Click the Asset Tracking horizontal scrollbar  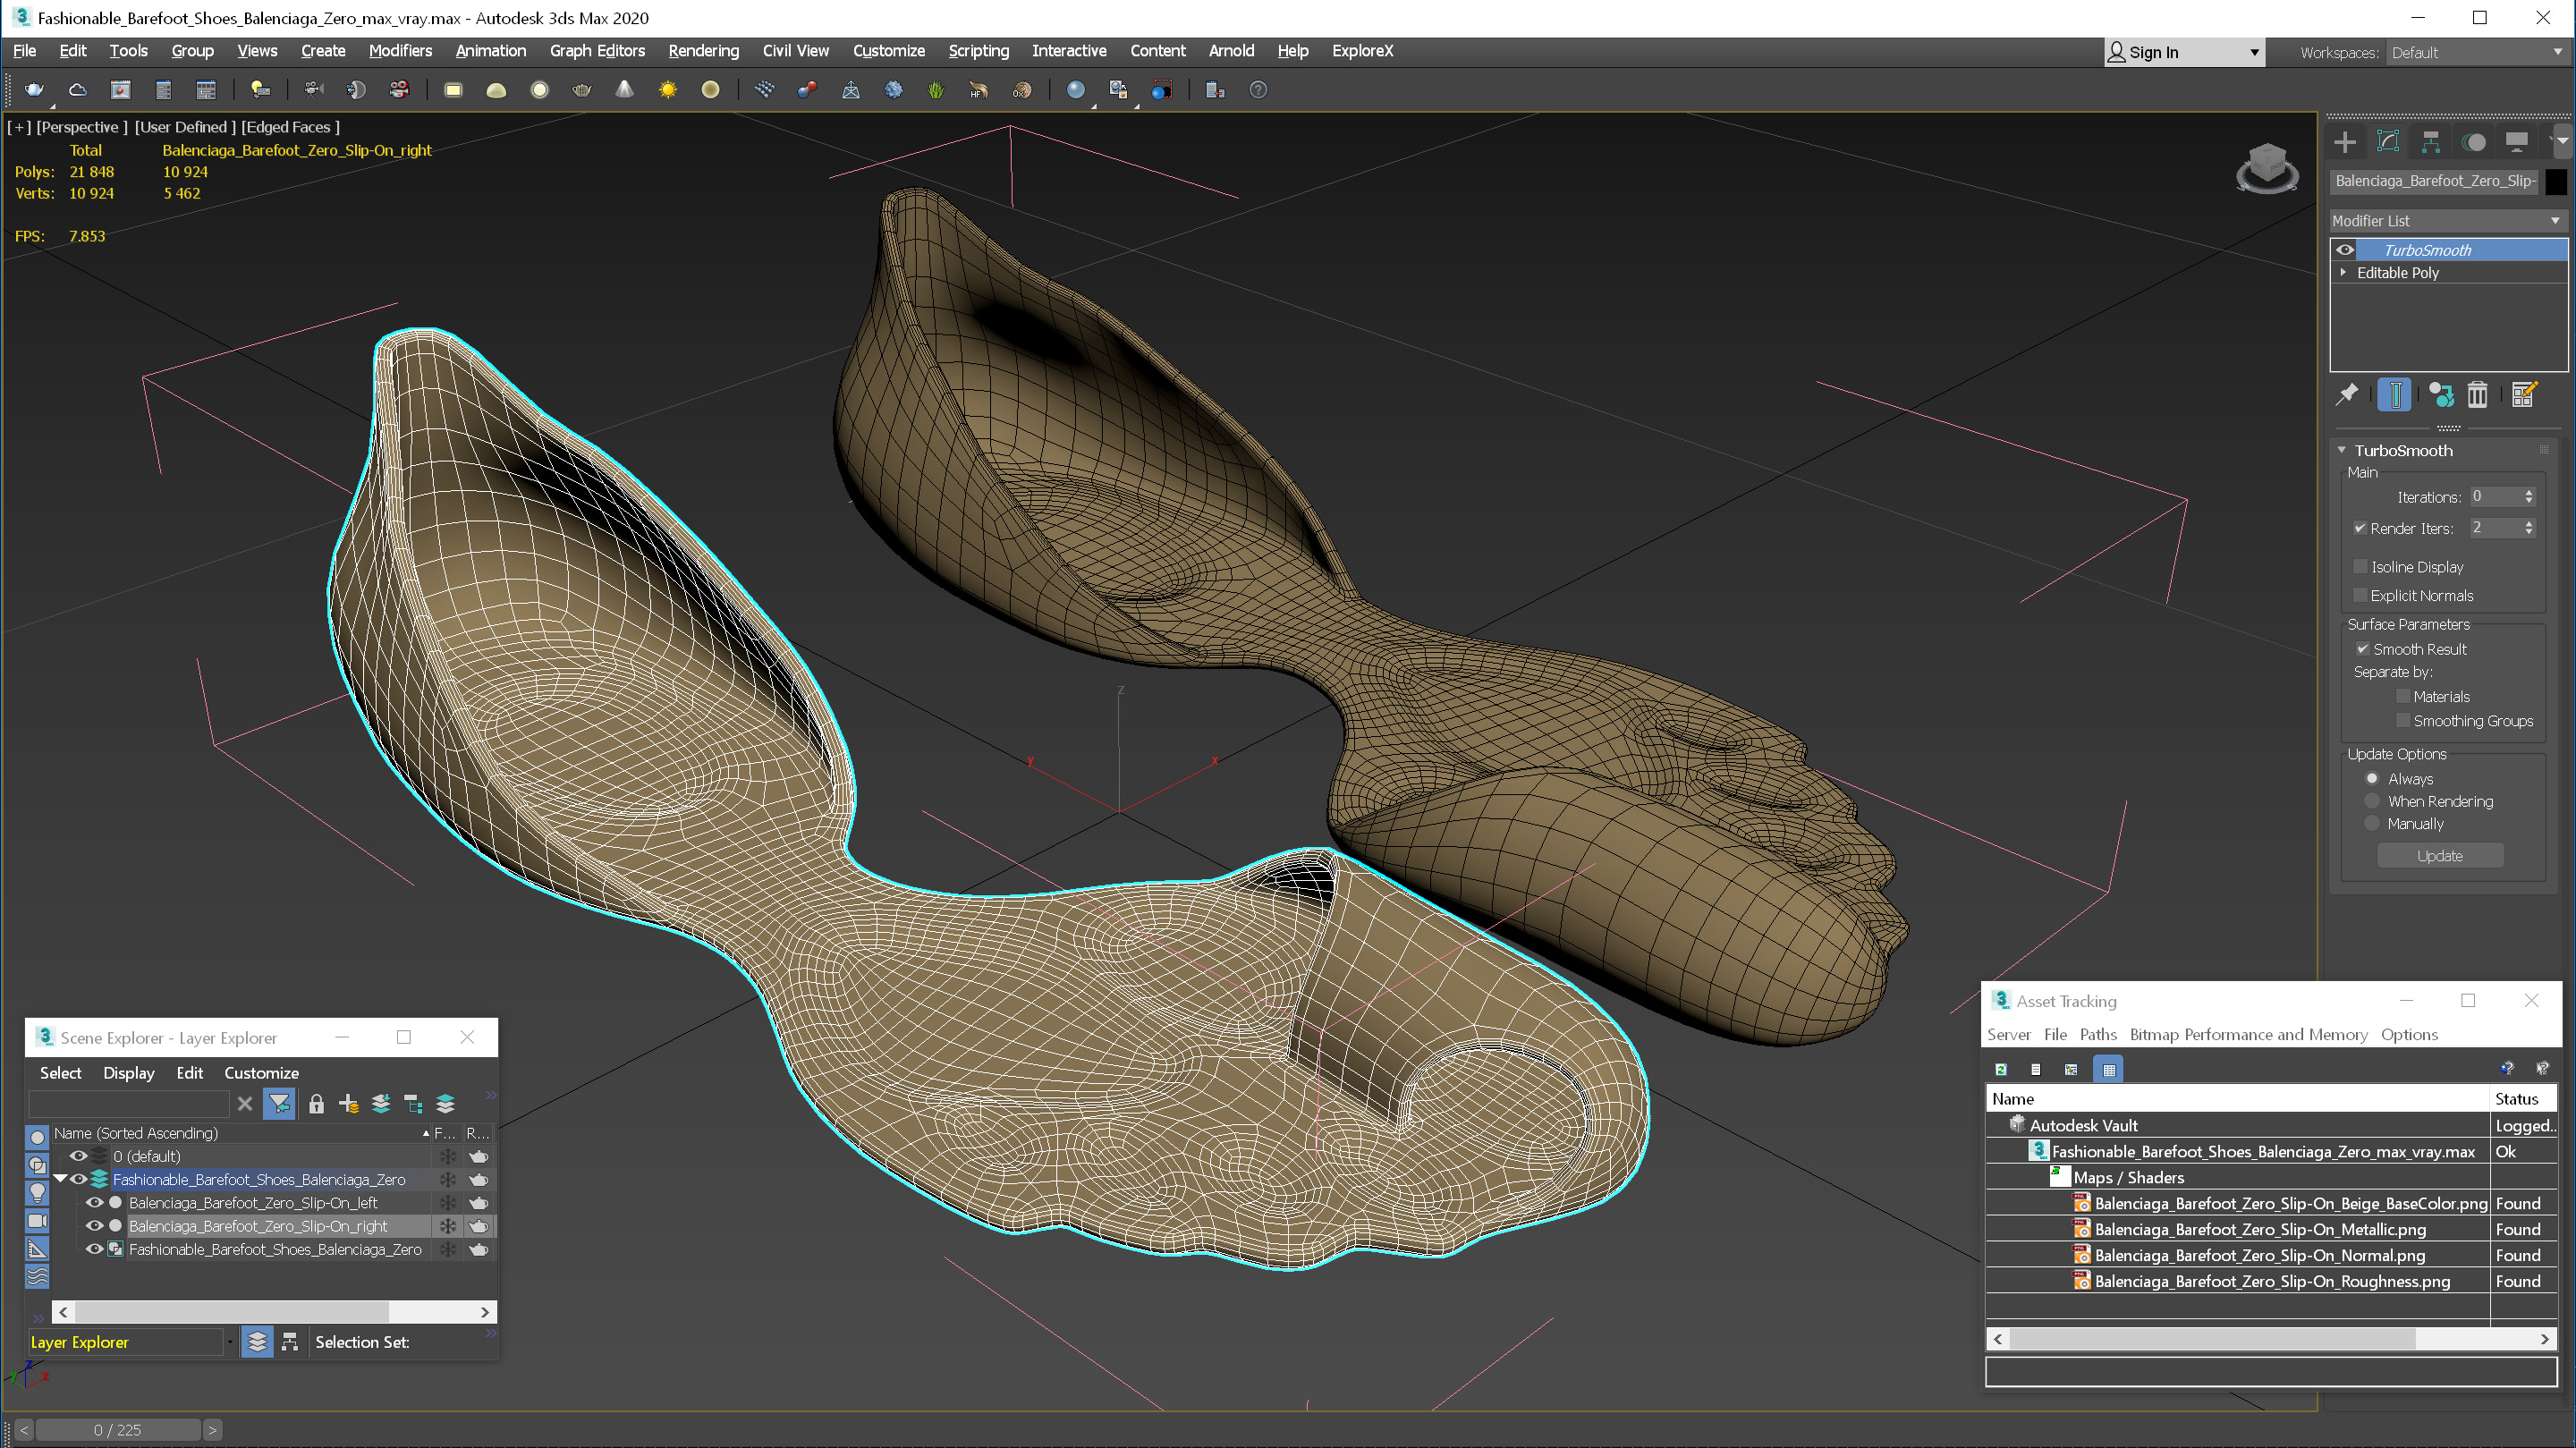click(2271, 1339)
